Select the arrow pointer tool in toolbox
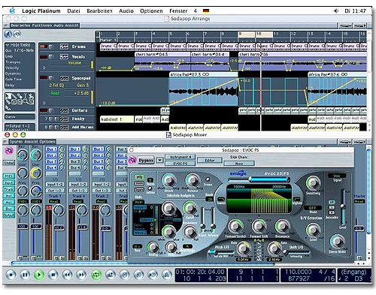 (x=8, y=96)
